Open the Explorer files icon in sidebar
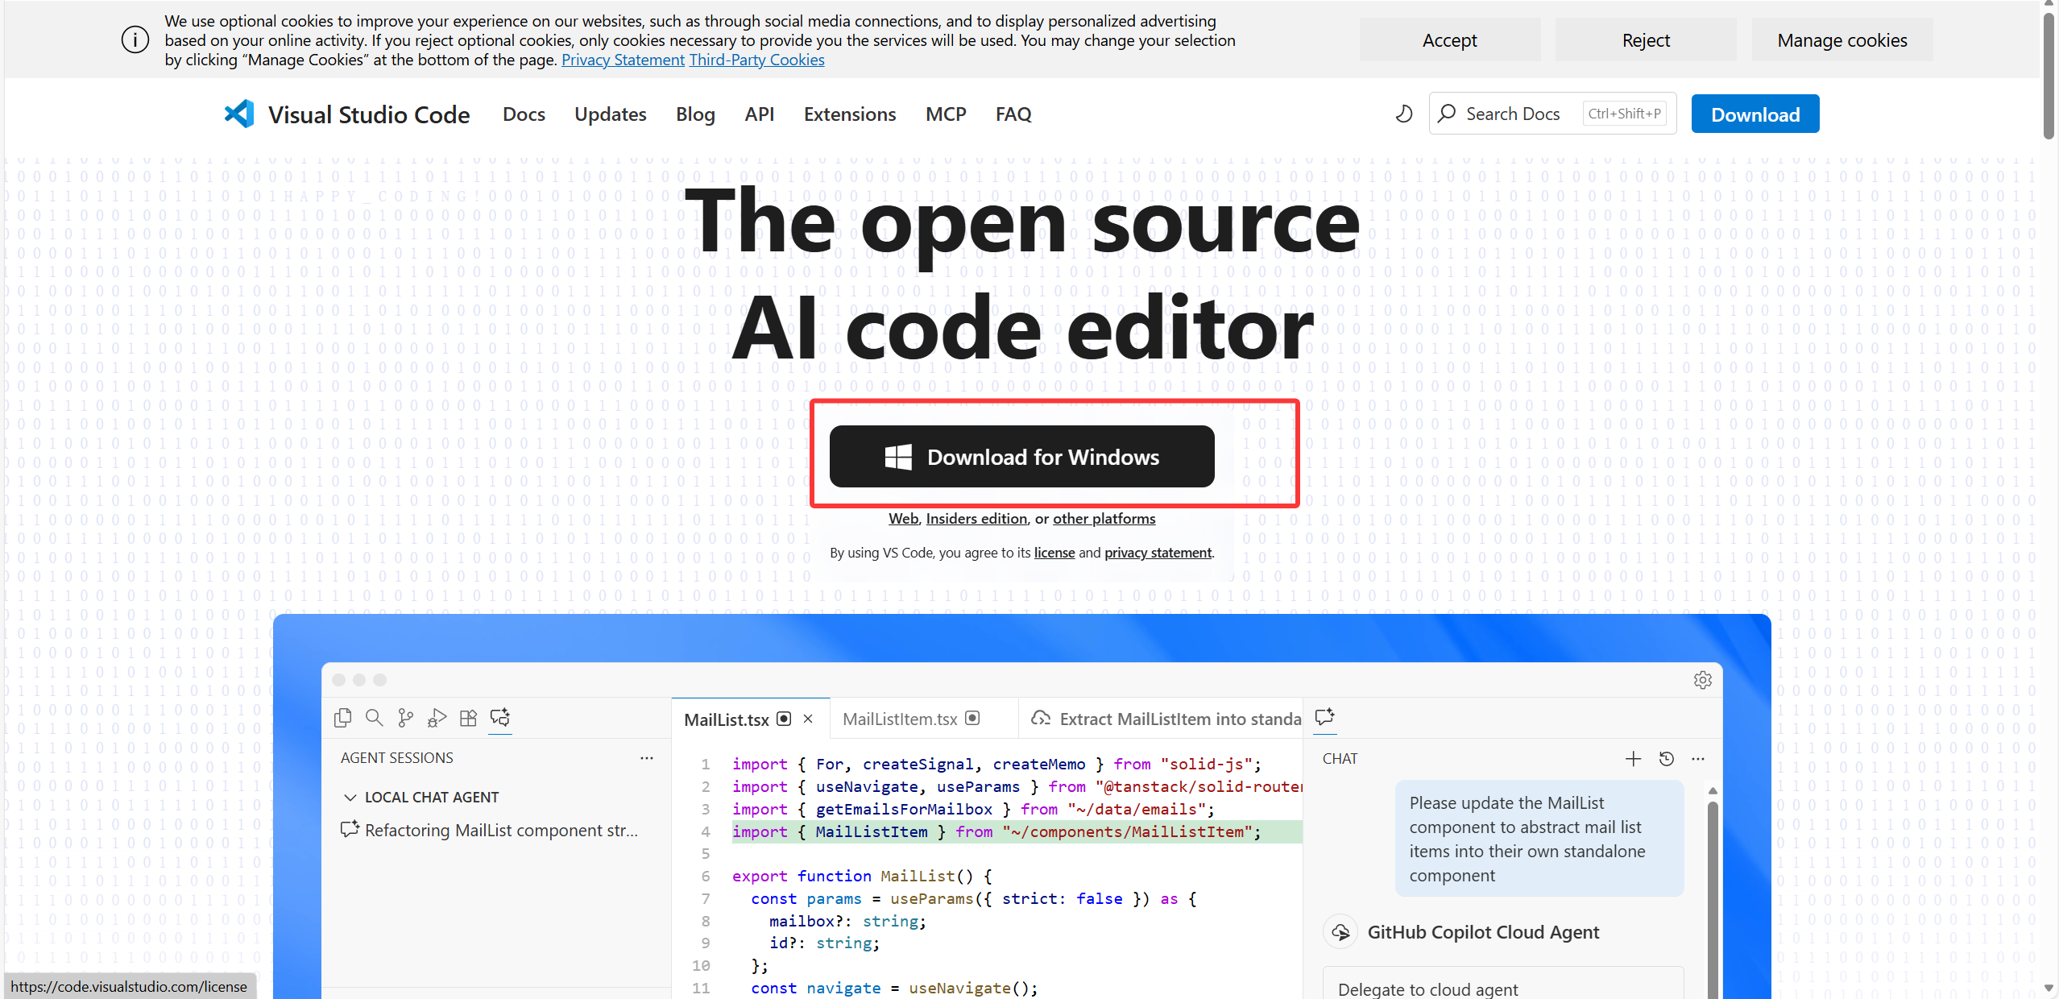Image resolution: width=2059 pixels, height=999 pixels. (x=342, y=717)
